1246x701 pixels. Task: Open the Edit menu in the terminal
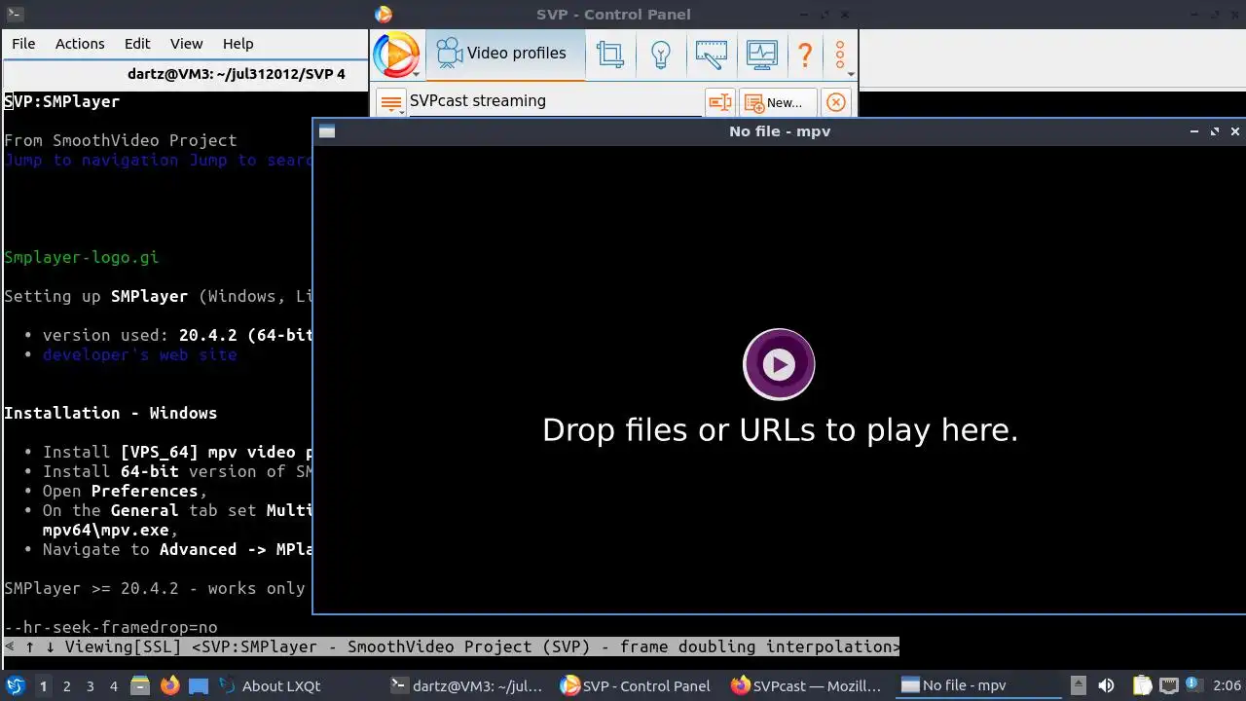[137, 44]
